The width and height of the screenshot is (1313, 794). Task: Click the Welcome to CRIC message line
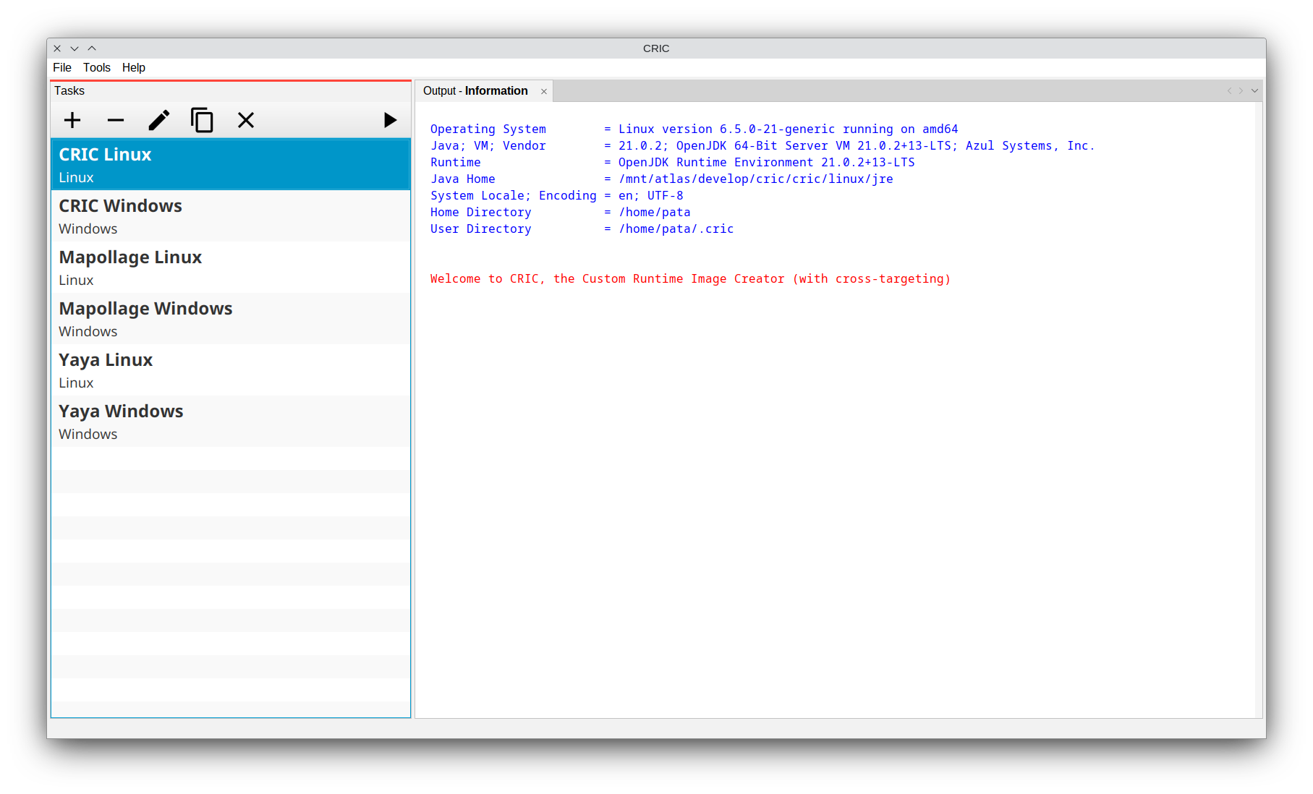(x=690, y=279)
